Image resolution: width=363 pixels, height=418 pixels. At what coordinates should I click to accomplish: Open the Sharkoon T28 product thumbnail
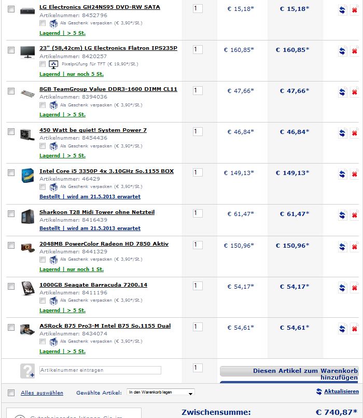coord(27,216)
